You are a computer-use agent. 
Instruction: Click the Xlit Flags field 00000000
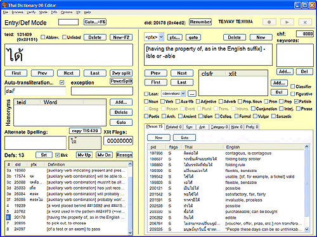[x=118, y=141]
